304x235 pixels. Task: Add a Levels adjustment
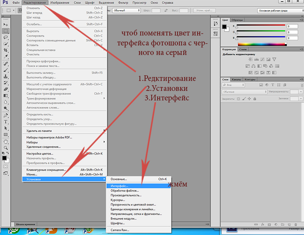(x=257, y=59)
